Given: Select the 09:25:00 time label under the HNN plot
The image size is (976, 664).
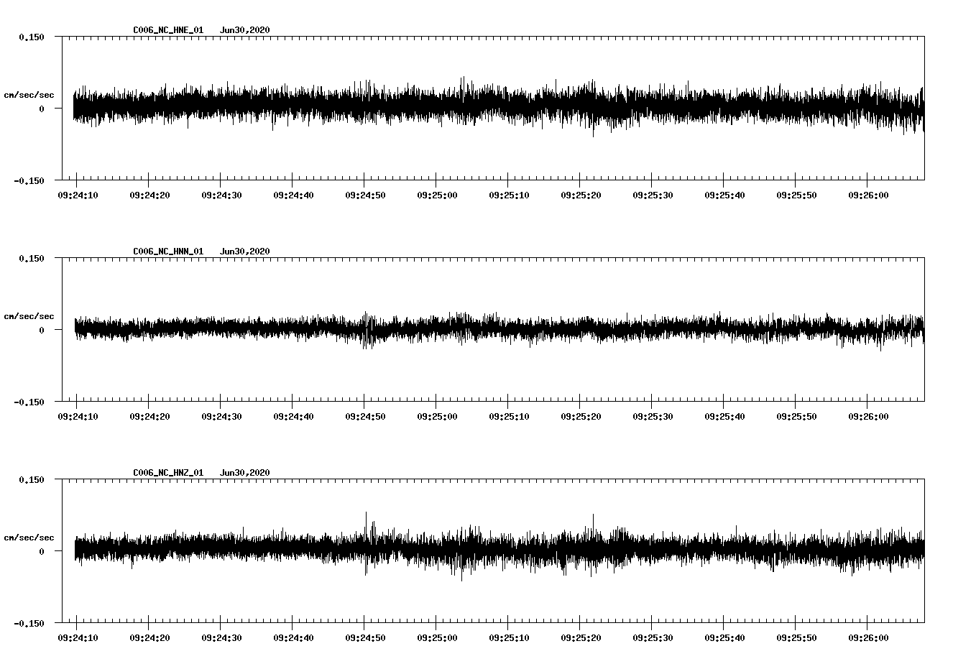Looking at the screenshot, I should tap(437, 417).
